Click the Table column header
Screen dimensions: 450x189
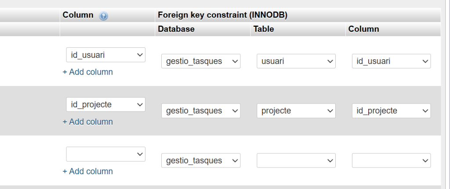pos(264,29)
